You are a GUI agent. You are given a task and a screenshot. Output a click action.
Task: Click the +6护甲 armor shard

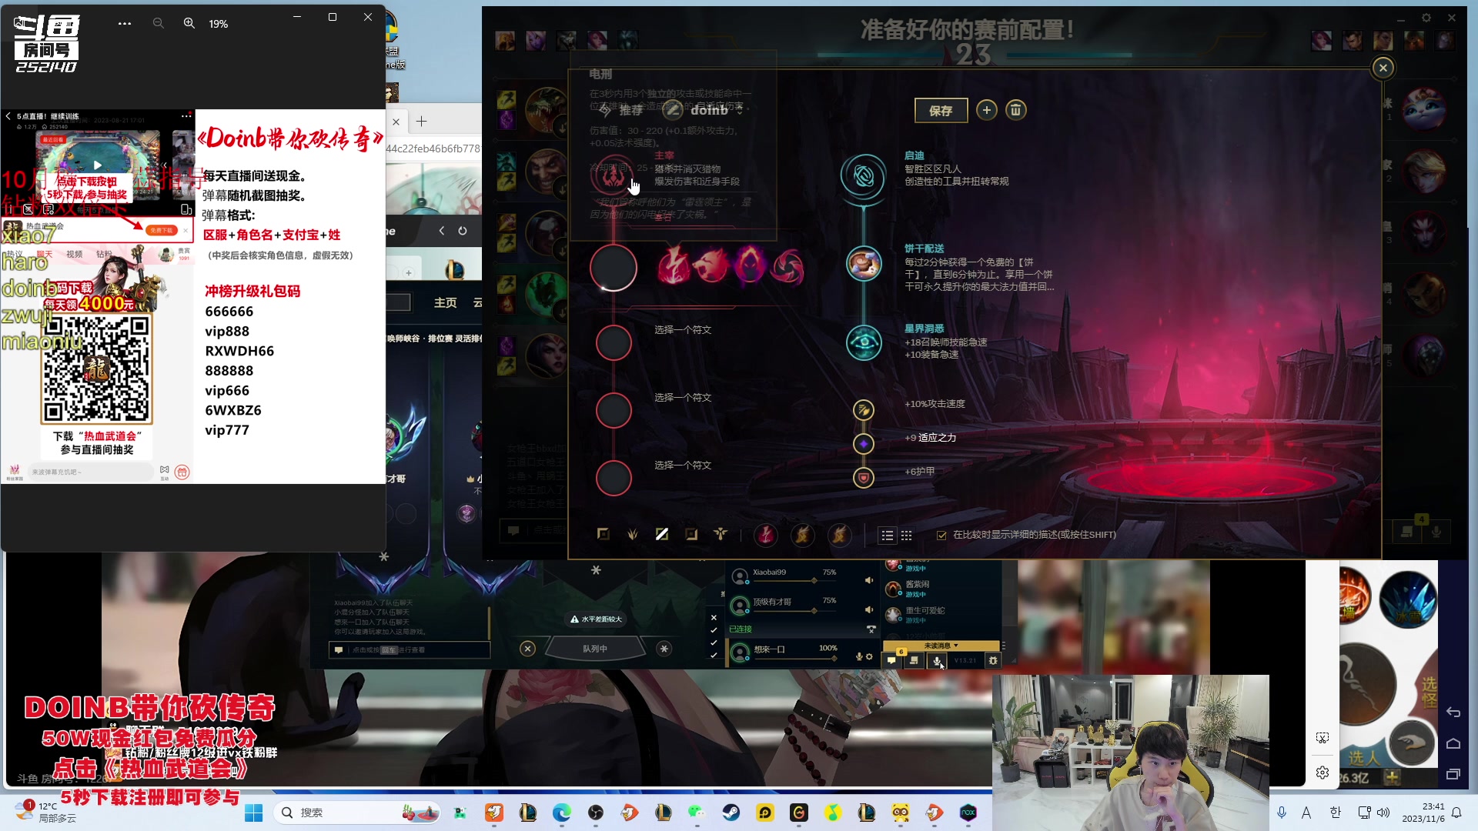coord(864,478)
